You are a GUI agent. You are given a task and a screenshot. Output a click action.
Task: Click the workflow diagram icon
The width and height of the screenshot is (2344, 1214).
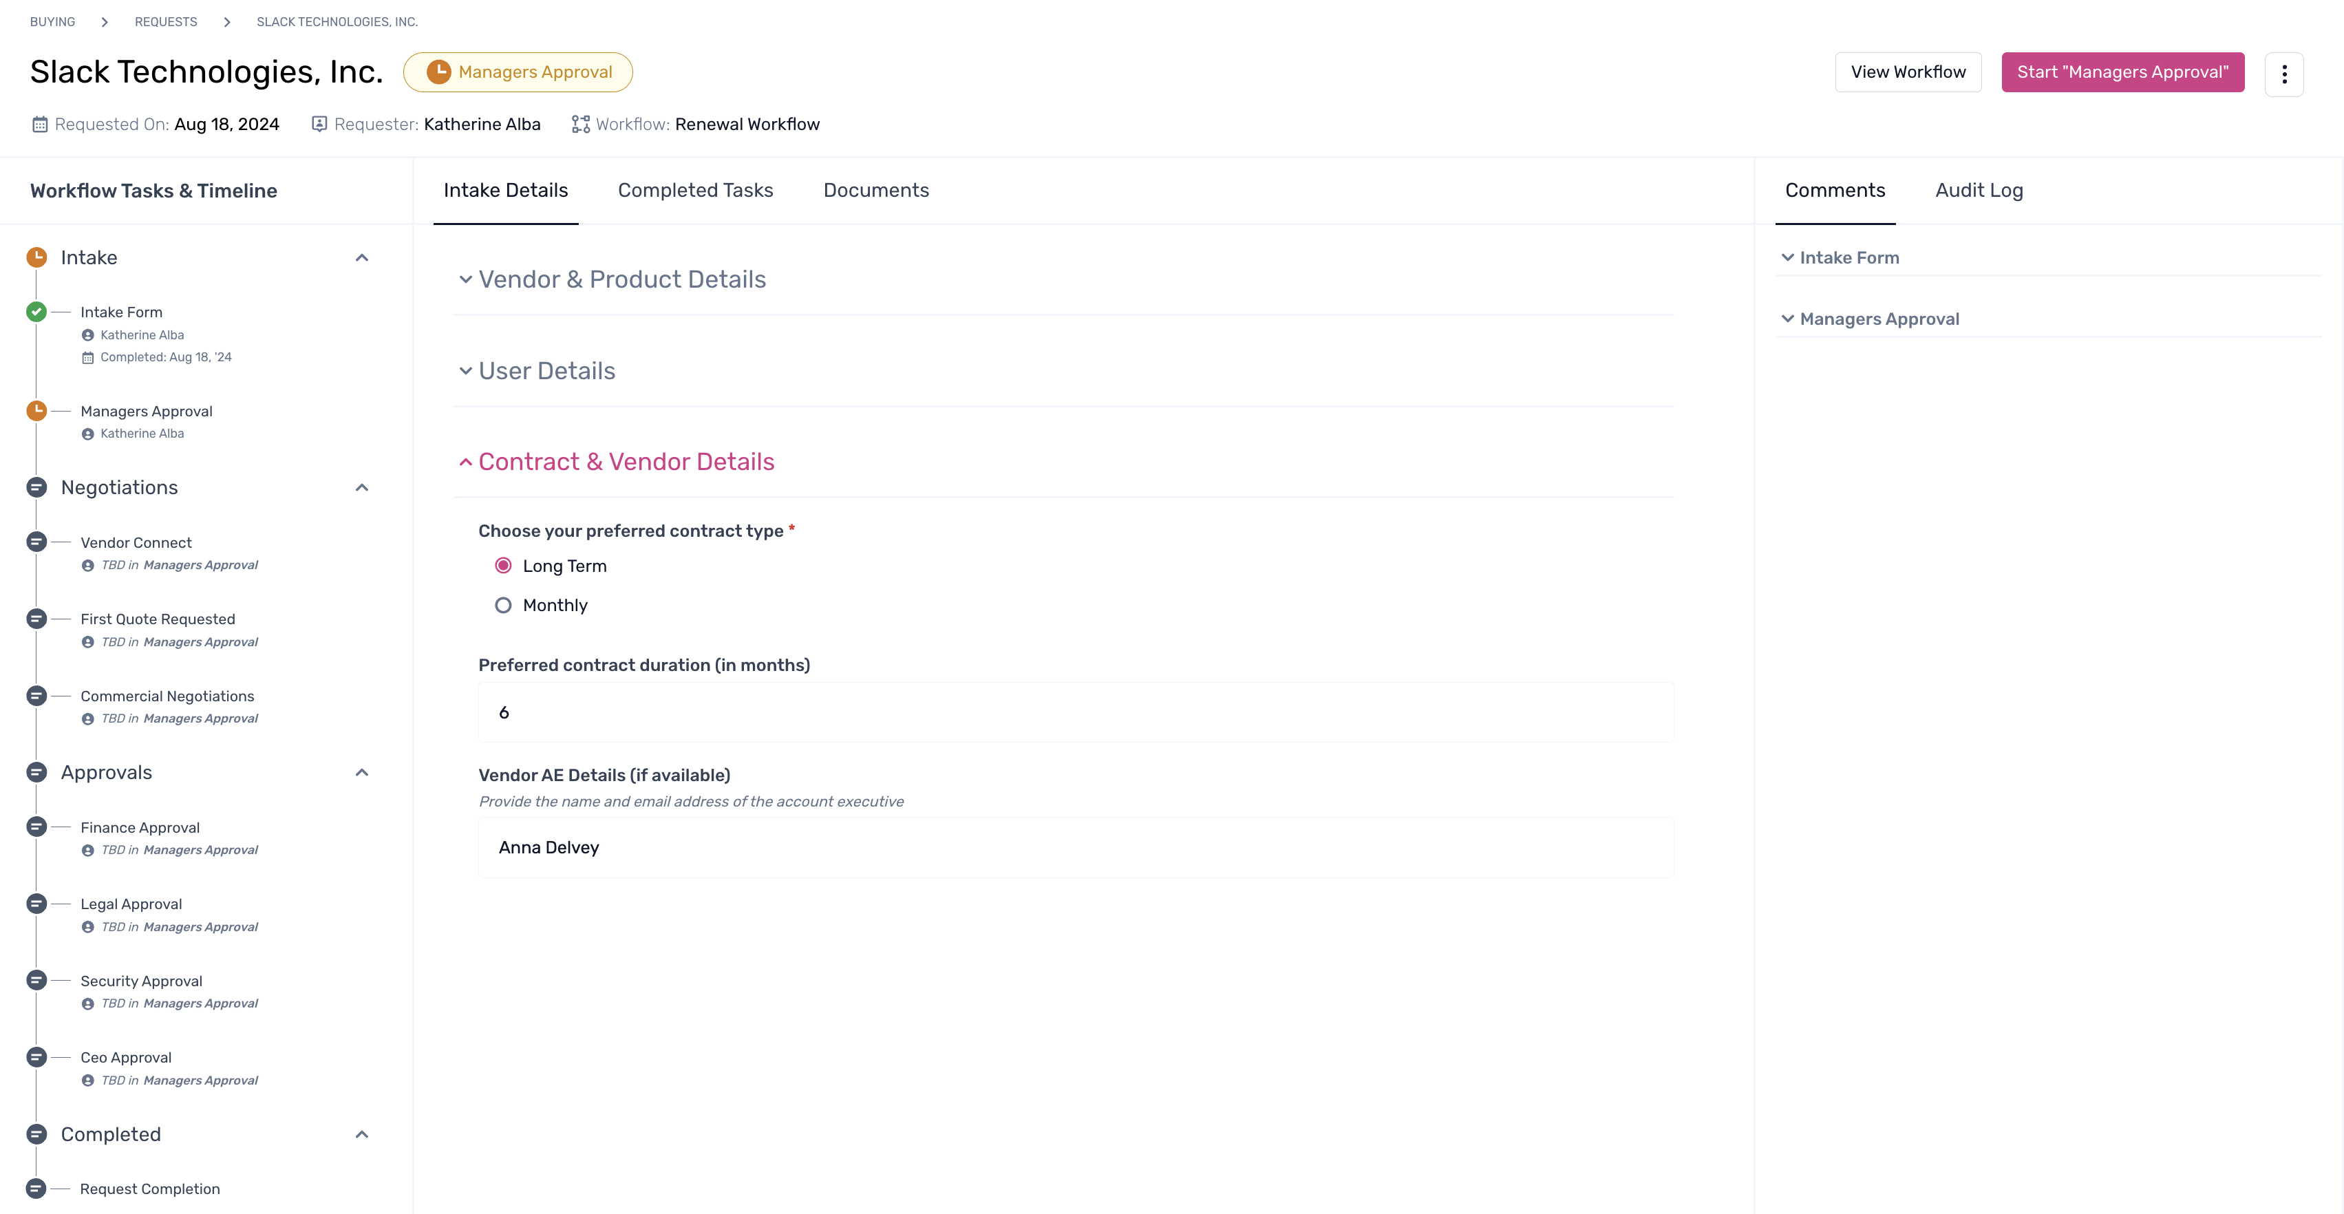click(581, 124)
